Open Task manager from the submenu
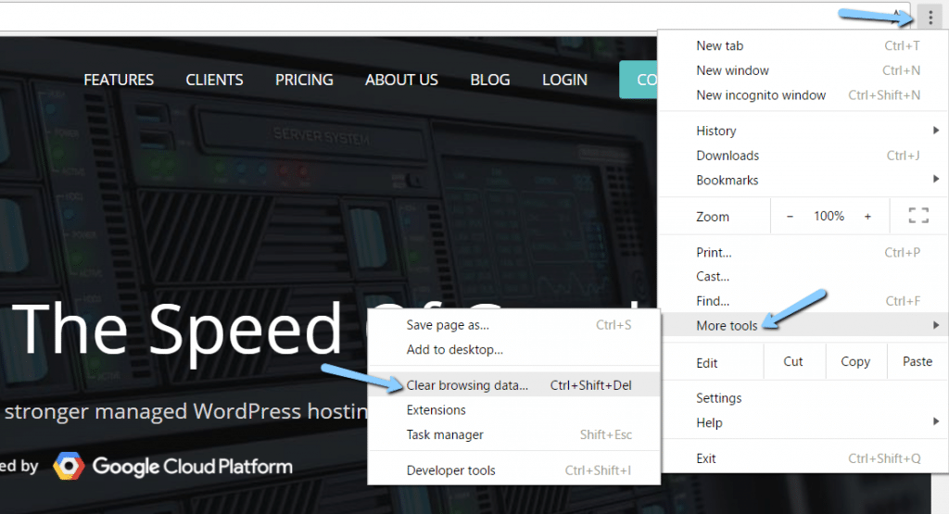This screenshot has width=949, height=514. click(513, 434)
